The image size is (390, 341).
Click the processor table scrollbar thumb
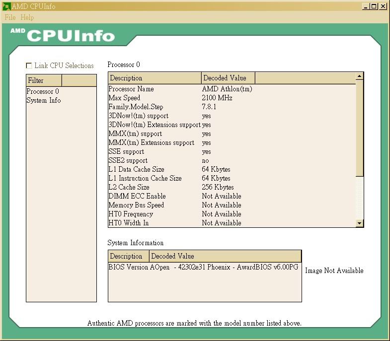tap(359, 128)
